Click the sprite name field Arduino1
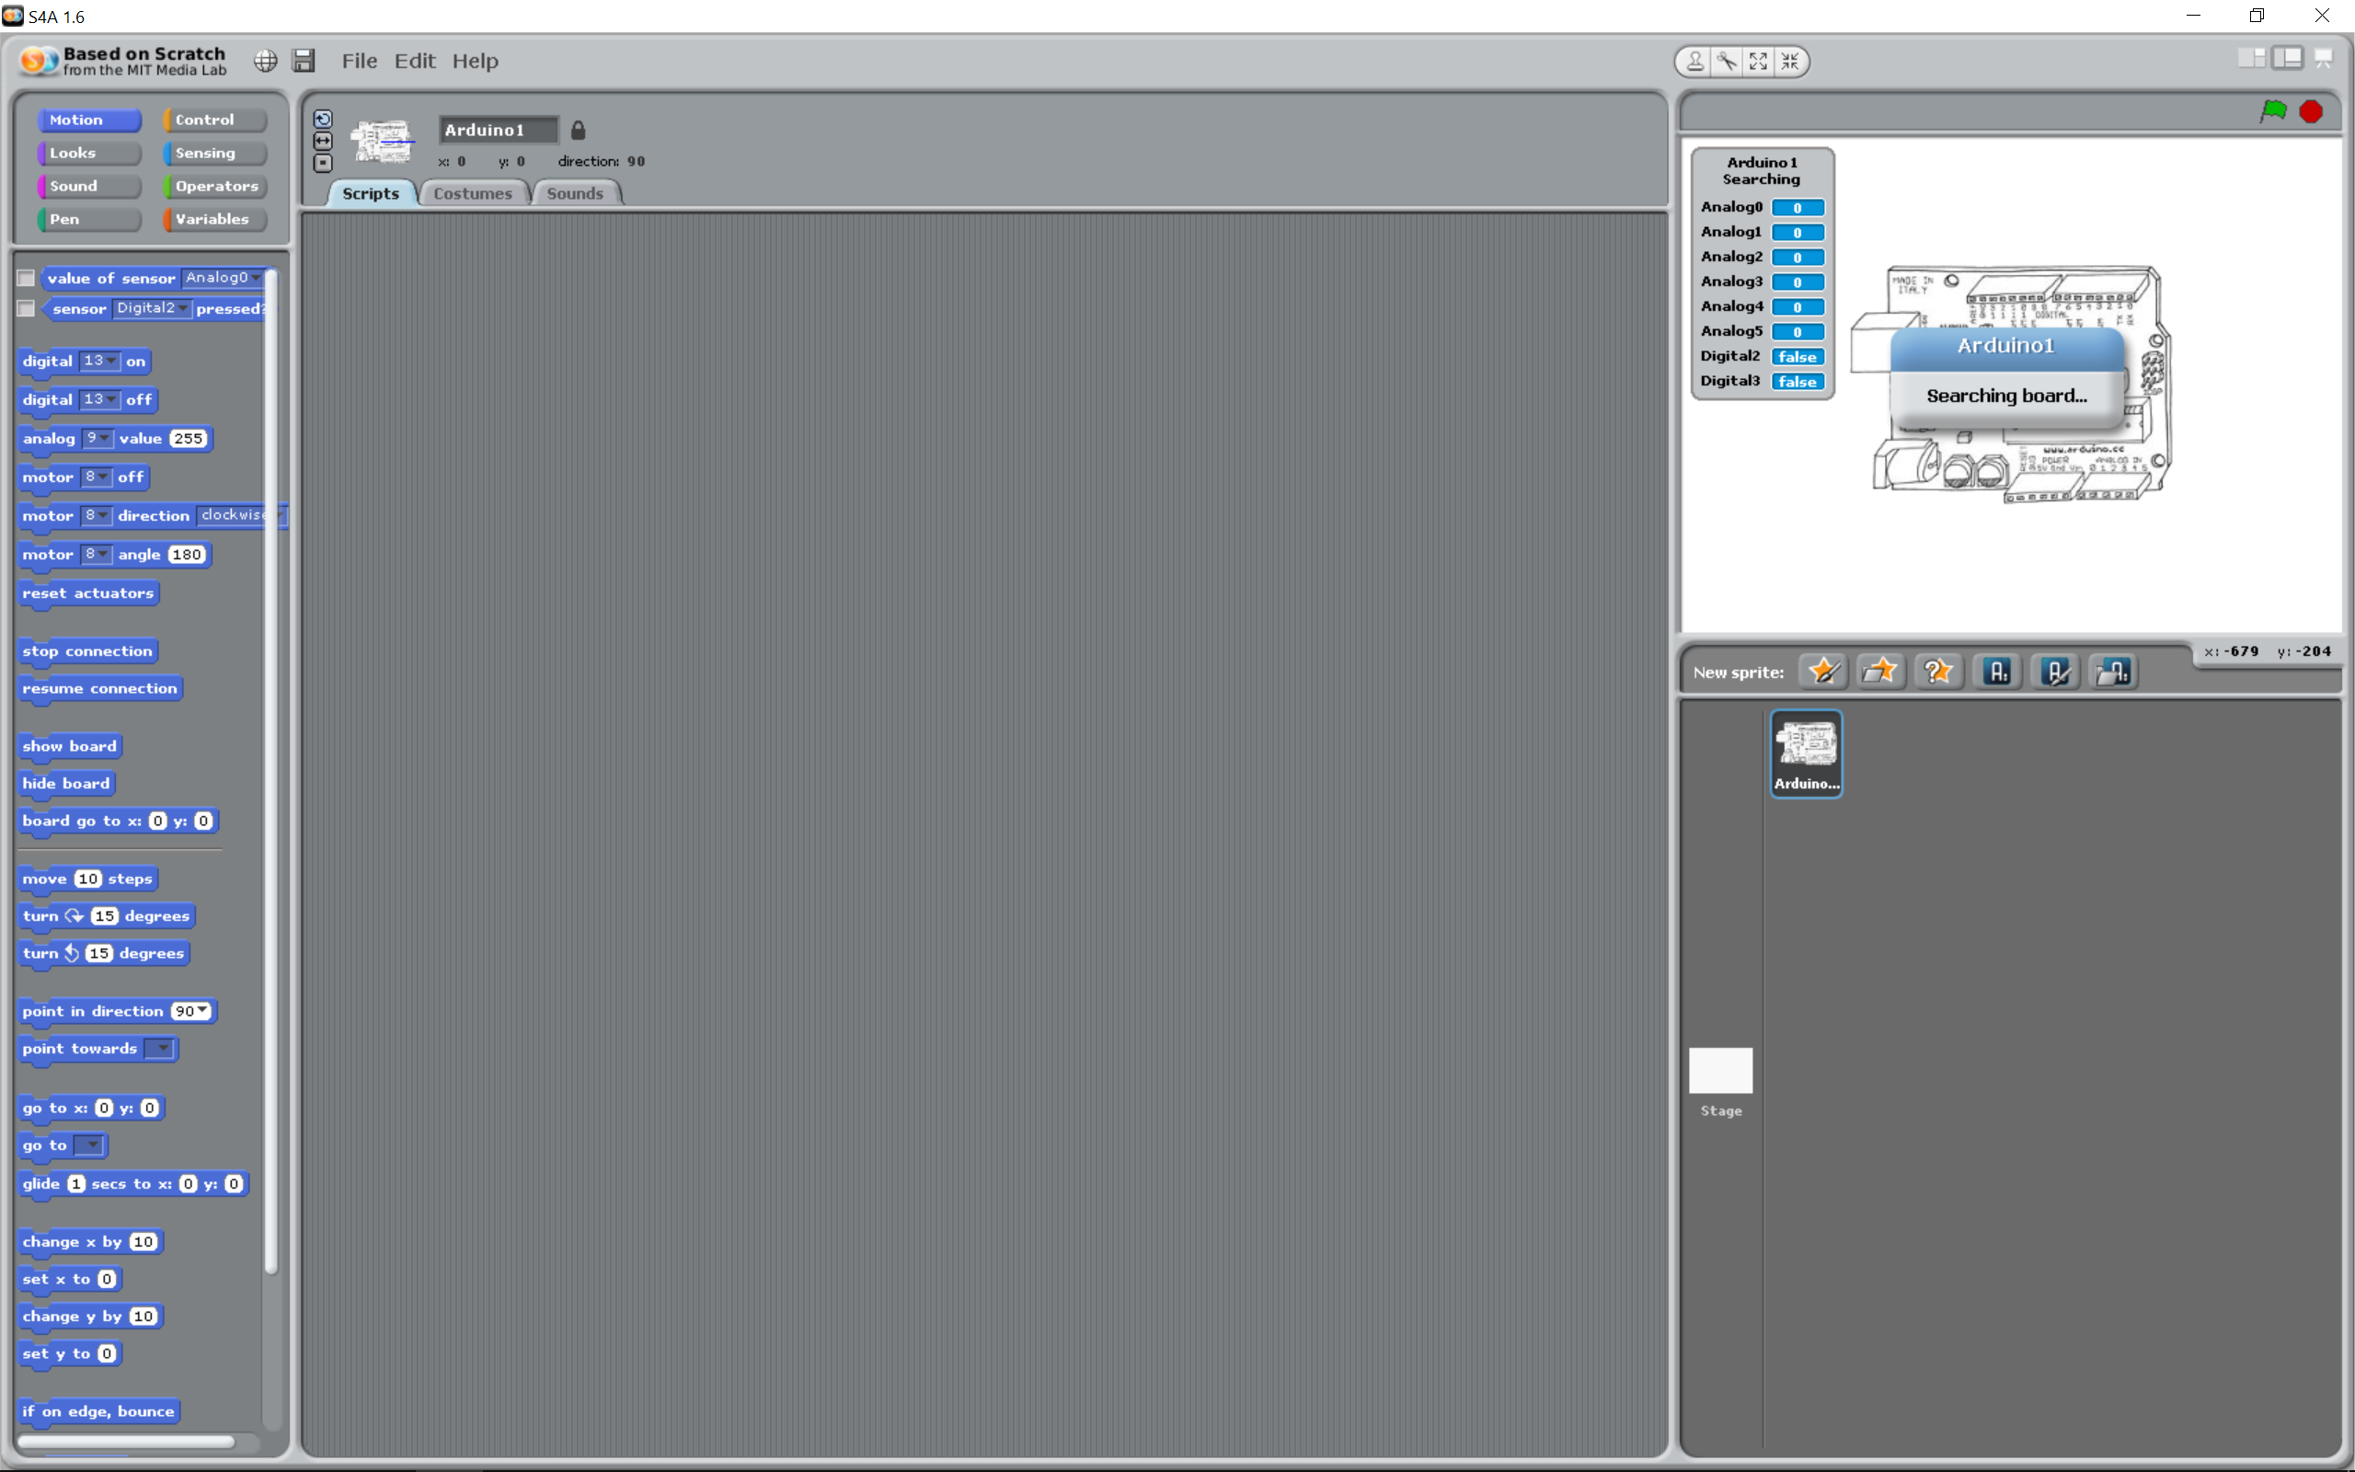The width and height of the screenshot is (2355, 1472). pyautogui.click(x=499, y=130)
